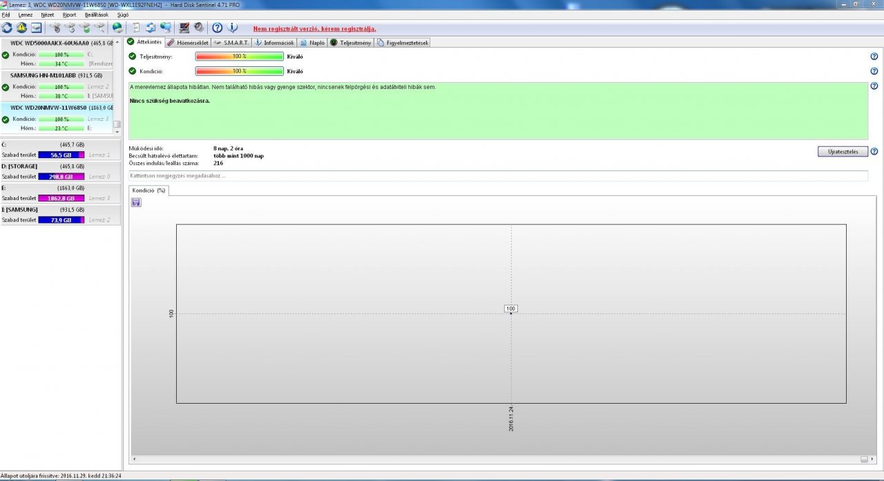Click the about info toolbar icon
Viewport: 884px width, 481px height.
pos(233,28)
